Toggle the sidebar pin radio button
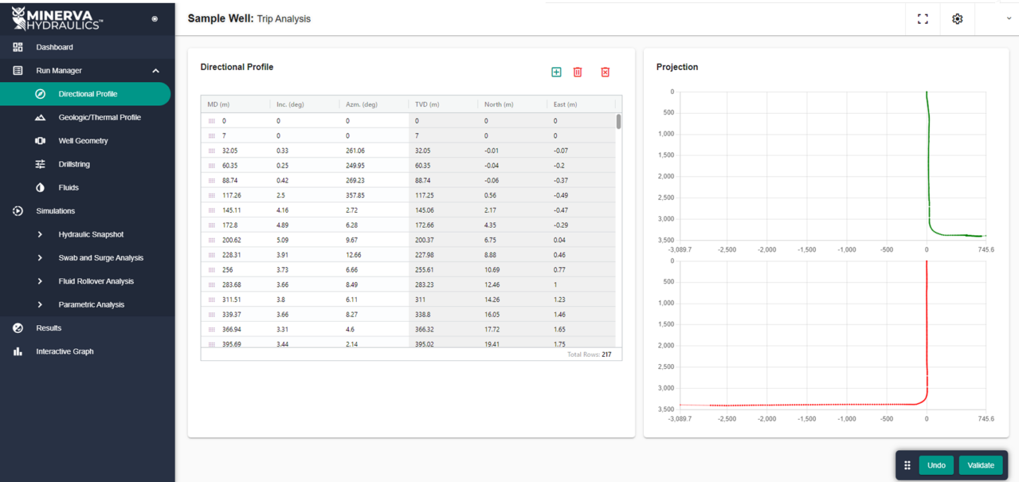 point(155,19)
